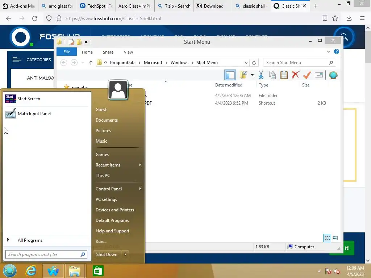This screenshot has height=278, width=371.
Task: Launch Math Input Panel
Action: pos(47,113)
